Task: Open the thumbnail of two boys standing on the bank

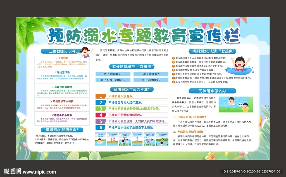Action: pos(113,139)
